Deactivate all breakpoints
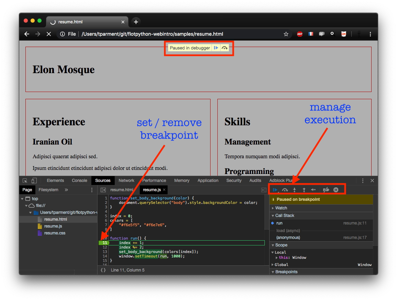Screen dimensions: 397x300 coord(326,190)
